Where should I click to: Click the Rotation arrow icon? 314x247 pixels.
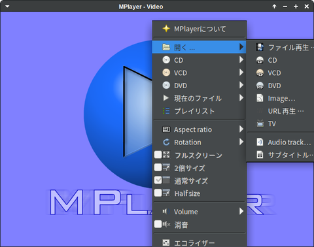pyautogui.click(x=166, y=142)
